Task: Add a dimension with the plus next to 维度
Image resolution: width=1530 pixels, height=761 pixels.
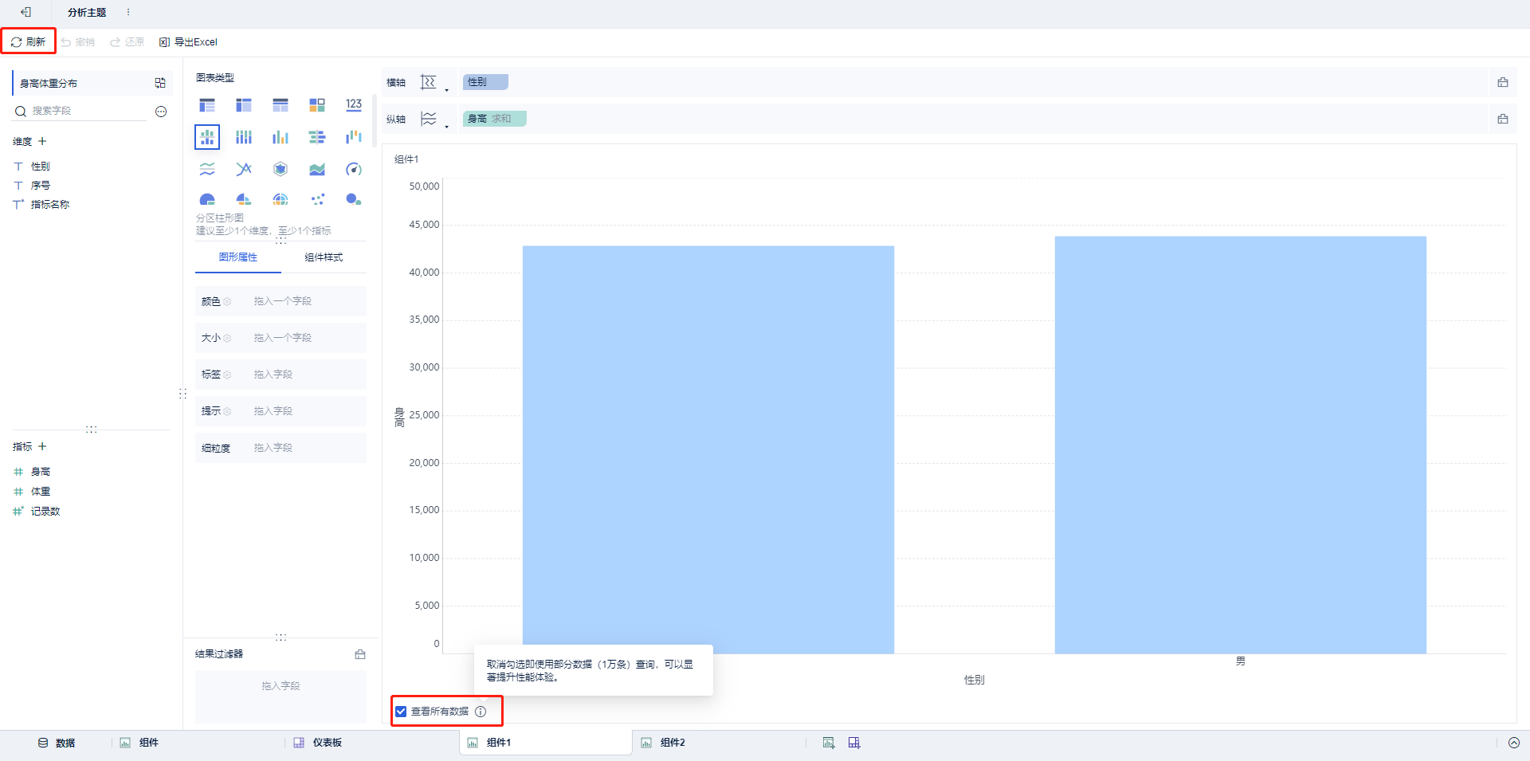Action: pyautogui.click(x=42, y=141)
